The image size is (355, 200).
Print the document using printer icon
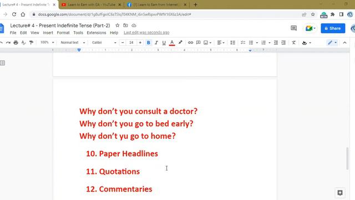coord(16,43)
